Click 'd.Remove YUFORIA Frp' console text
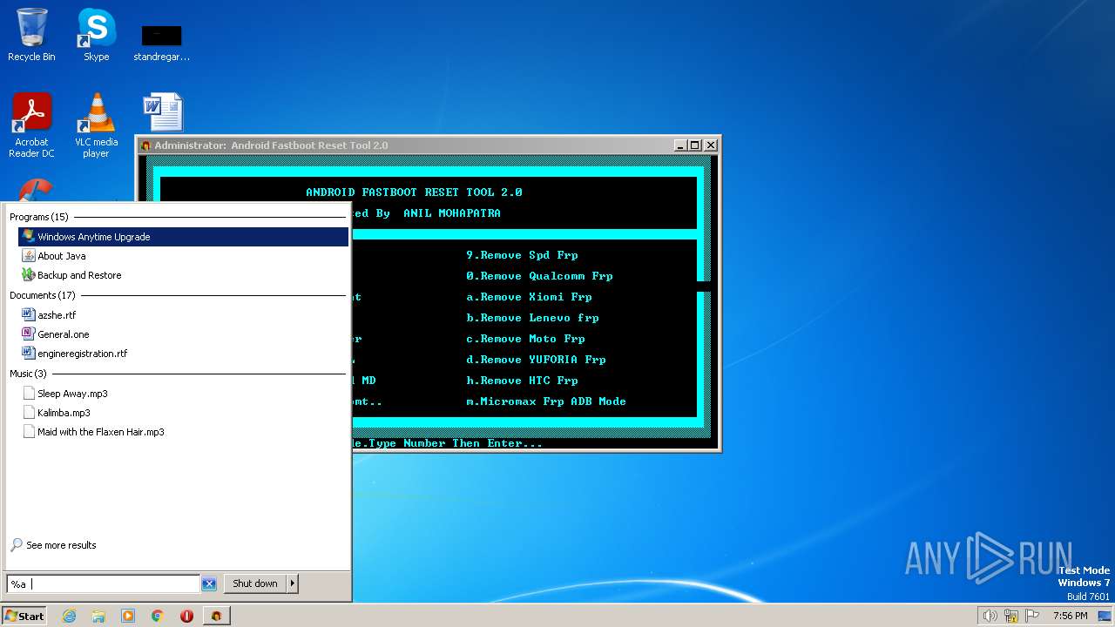The height and width of the screenshot is (627, 1115). (x=536, y=360)
